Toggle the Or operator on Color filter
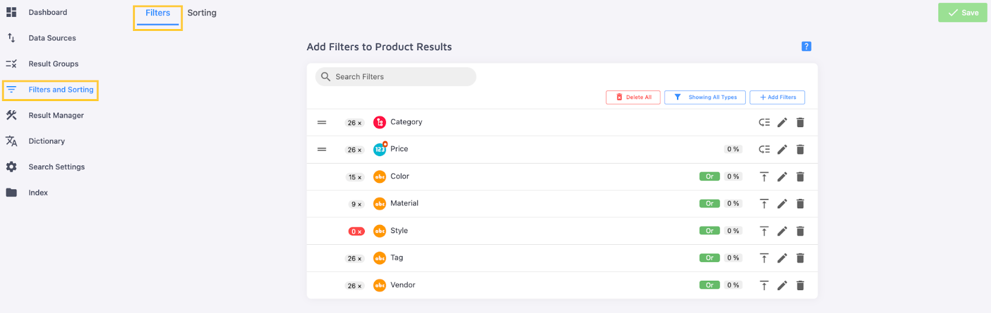991x313 pixels. tap(710, 177)
